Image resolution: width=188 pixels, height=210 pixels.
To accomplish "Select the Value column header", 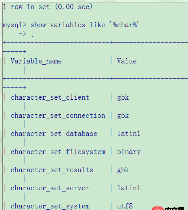I will coord(127,61).
